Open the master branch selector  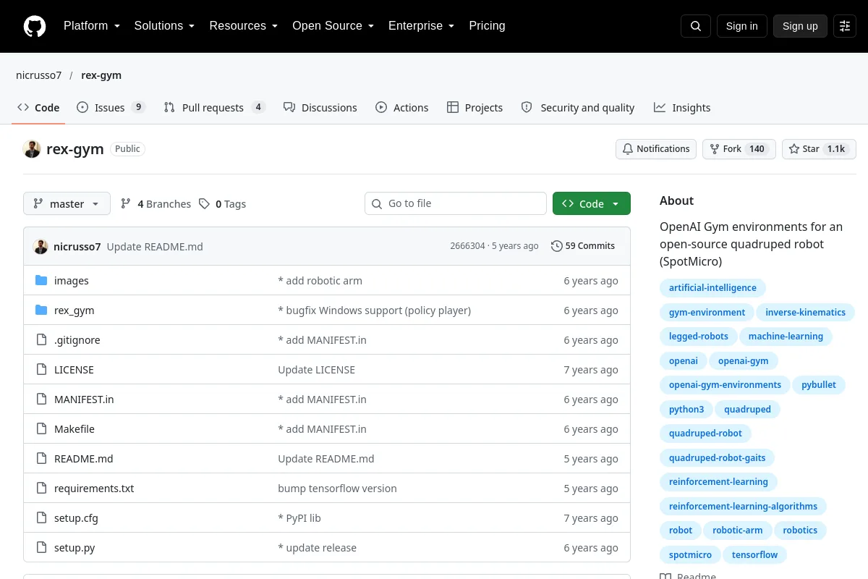[67, 204]
